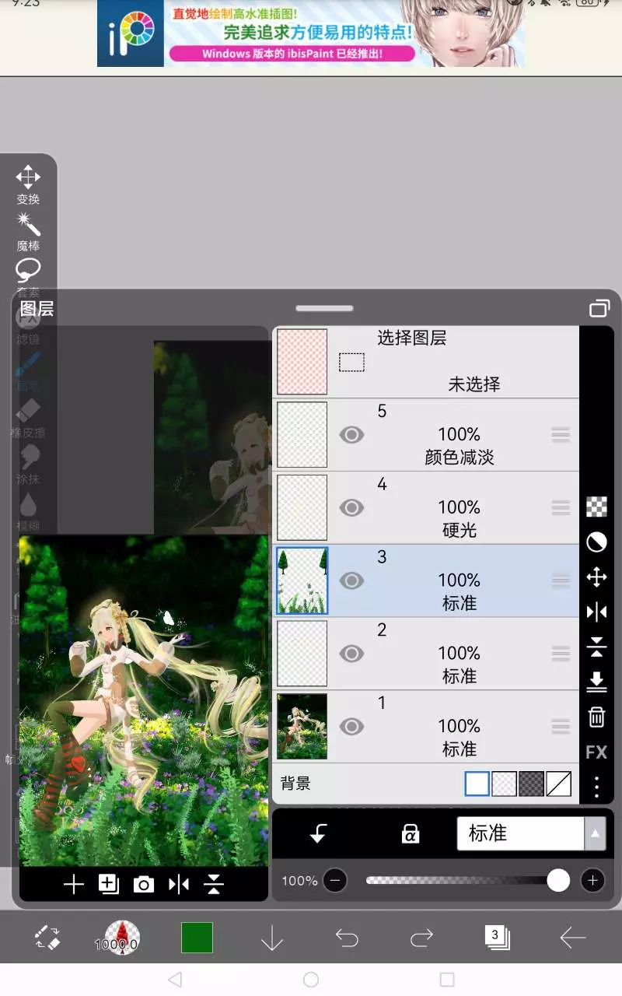The height and width of the screenshot is (996, 622).
Task: Select layer 4 thumbnail
Action: [302, 507]
